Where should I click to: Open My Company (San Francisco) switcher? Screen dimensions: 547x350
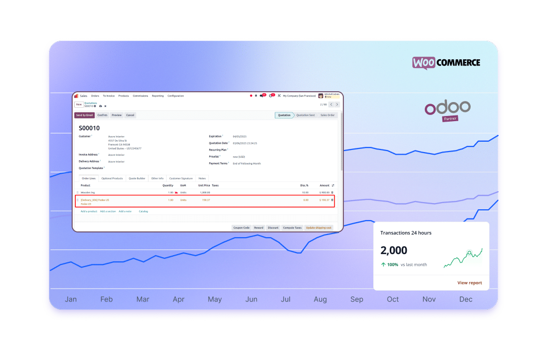click(x=300, y=96)
